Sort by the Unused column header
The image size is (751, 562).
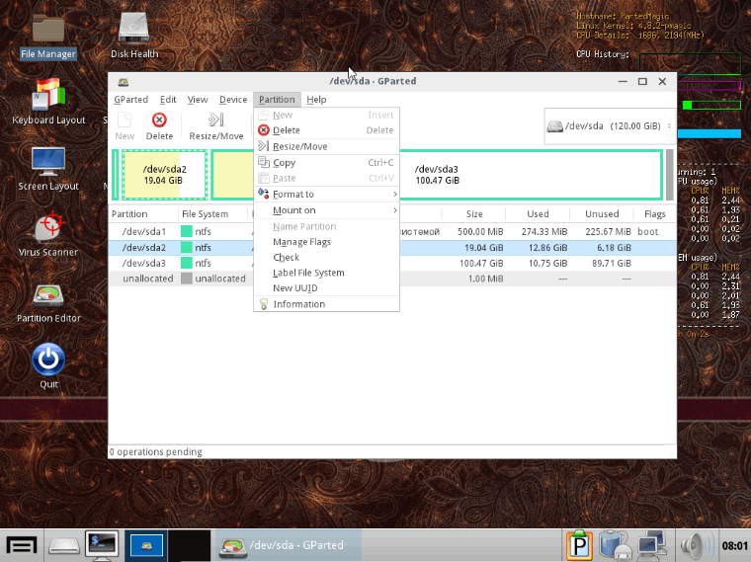(x=601, y=214)
